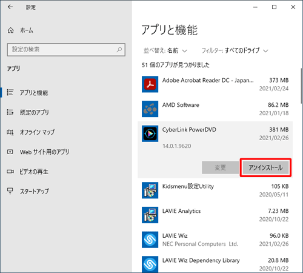Open the 並べ替え: 名前 sort dropdown
Screen dimensions: 303x273
pos(165,50)
